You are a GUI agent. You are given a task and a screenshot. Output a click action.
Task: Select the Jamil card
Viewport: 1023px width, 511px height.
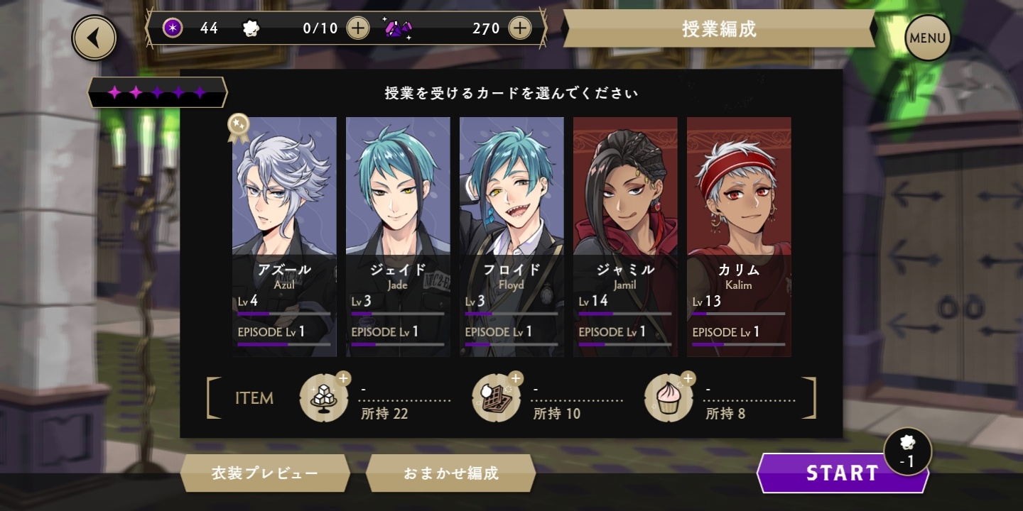(625, 237)
